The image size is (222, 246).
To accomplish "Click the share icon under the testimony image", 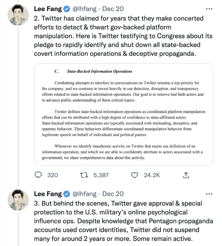I will click(186, 175).
